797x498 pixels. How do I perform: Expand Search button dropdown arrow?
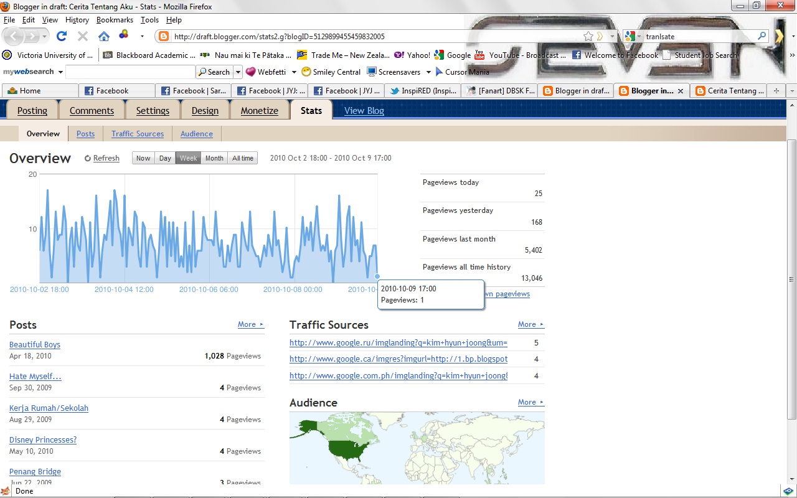pyautogui.click(x=238, y=72)
